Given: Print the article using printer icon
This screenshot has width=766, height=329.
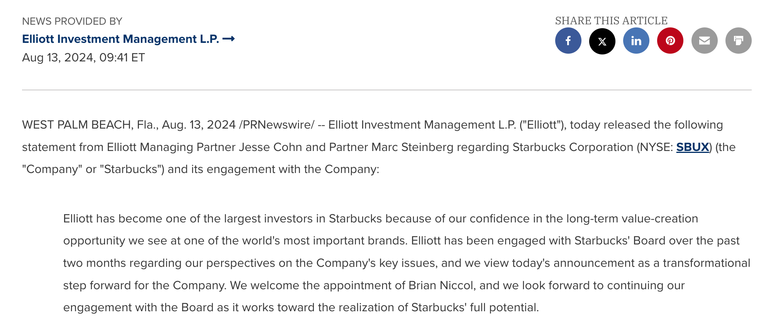Looking at the screenshot, I should (738, 41).
